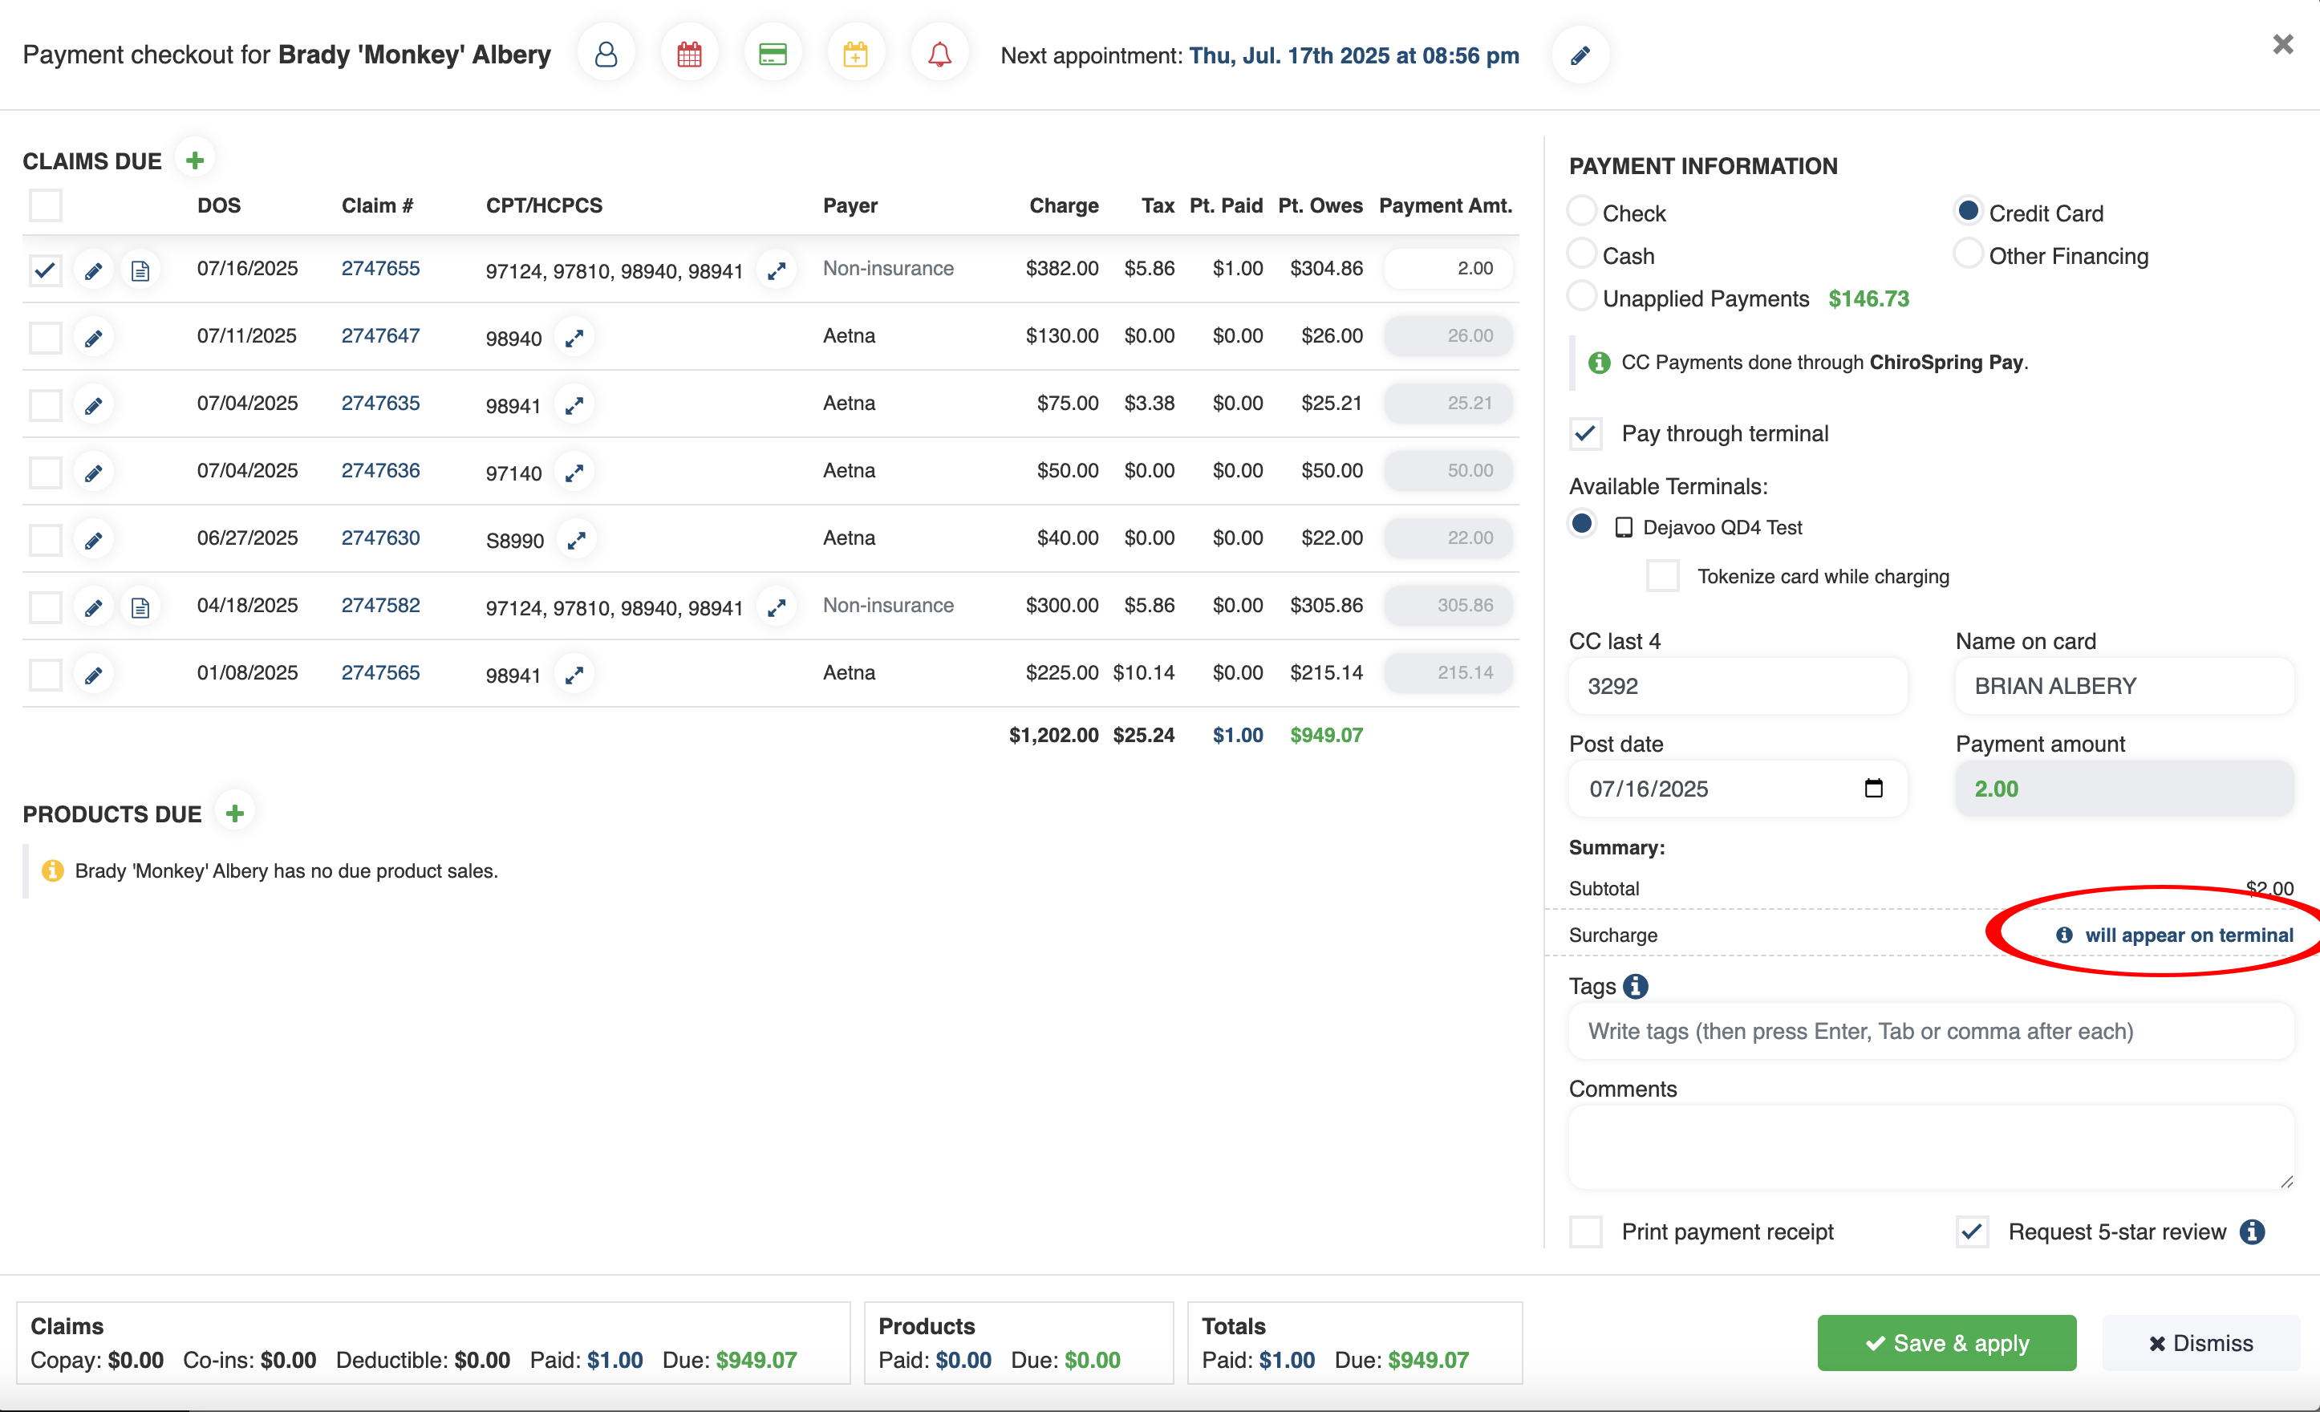The image size is (2320, 1412).
Task: Open document icon for claim 2747582
Action: (140, 607)
